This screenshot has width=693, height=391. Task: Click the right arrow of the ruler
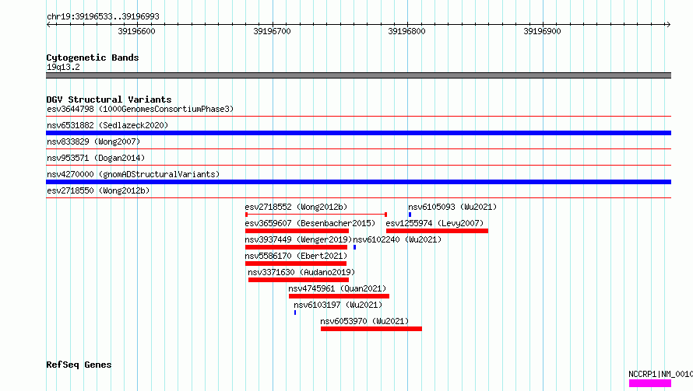pos(668,24)
